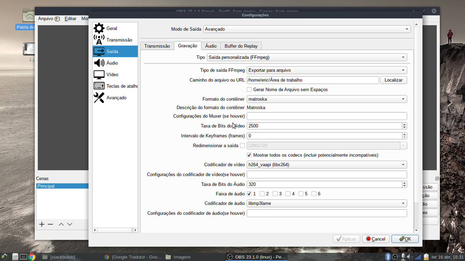Switch to the Google Tradutor taskbar window

(133, 257)
